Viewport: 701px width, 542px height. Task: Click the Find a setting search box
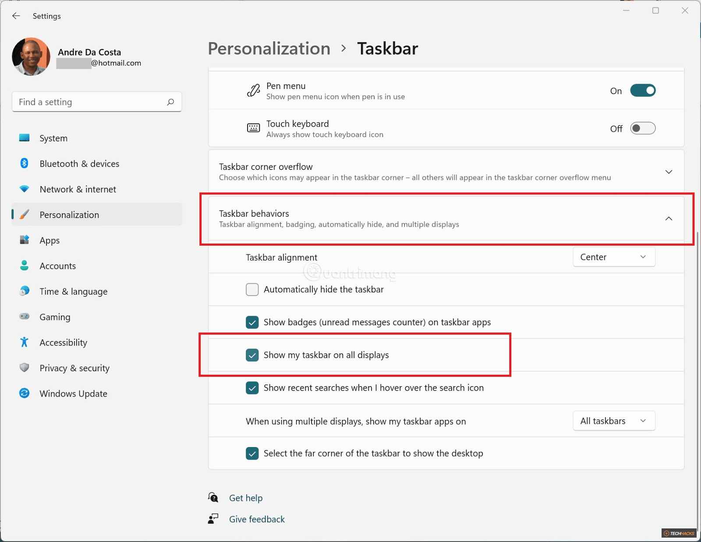click(97, 102)
